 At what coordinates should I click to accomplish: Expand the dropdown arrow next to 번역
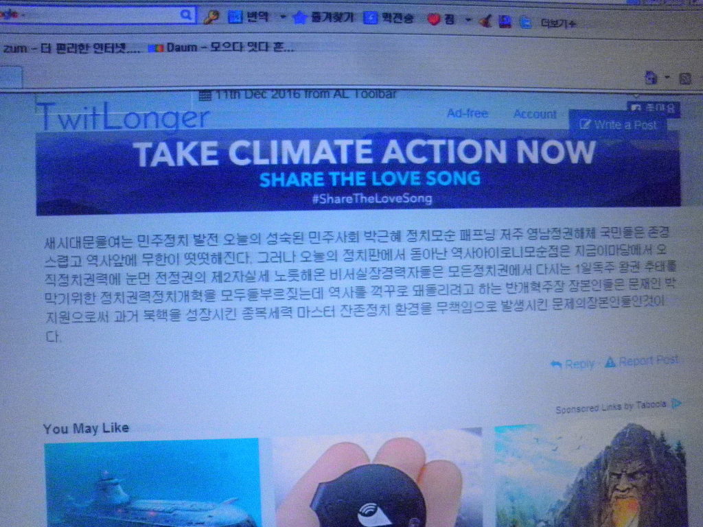coord(282,18)
